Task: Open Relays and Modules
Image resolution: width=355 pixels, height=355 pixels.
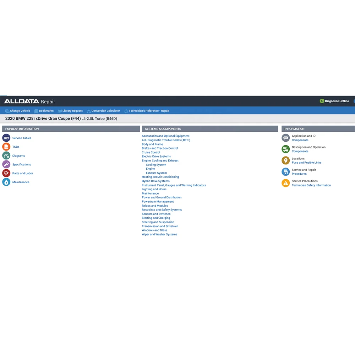Action: click(x=155, y=206)
